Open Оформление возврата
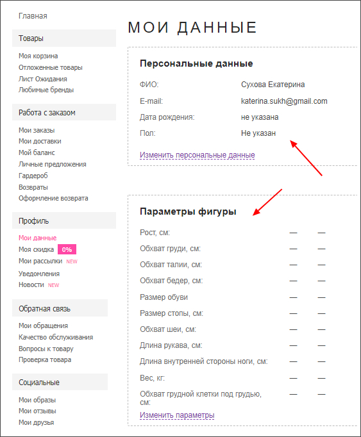 tap(53, 198)
